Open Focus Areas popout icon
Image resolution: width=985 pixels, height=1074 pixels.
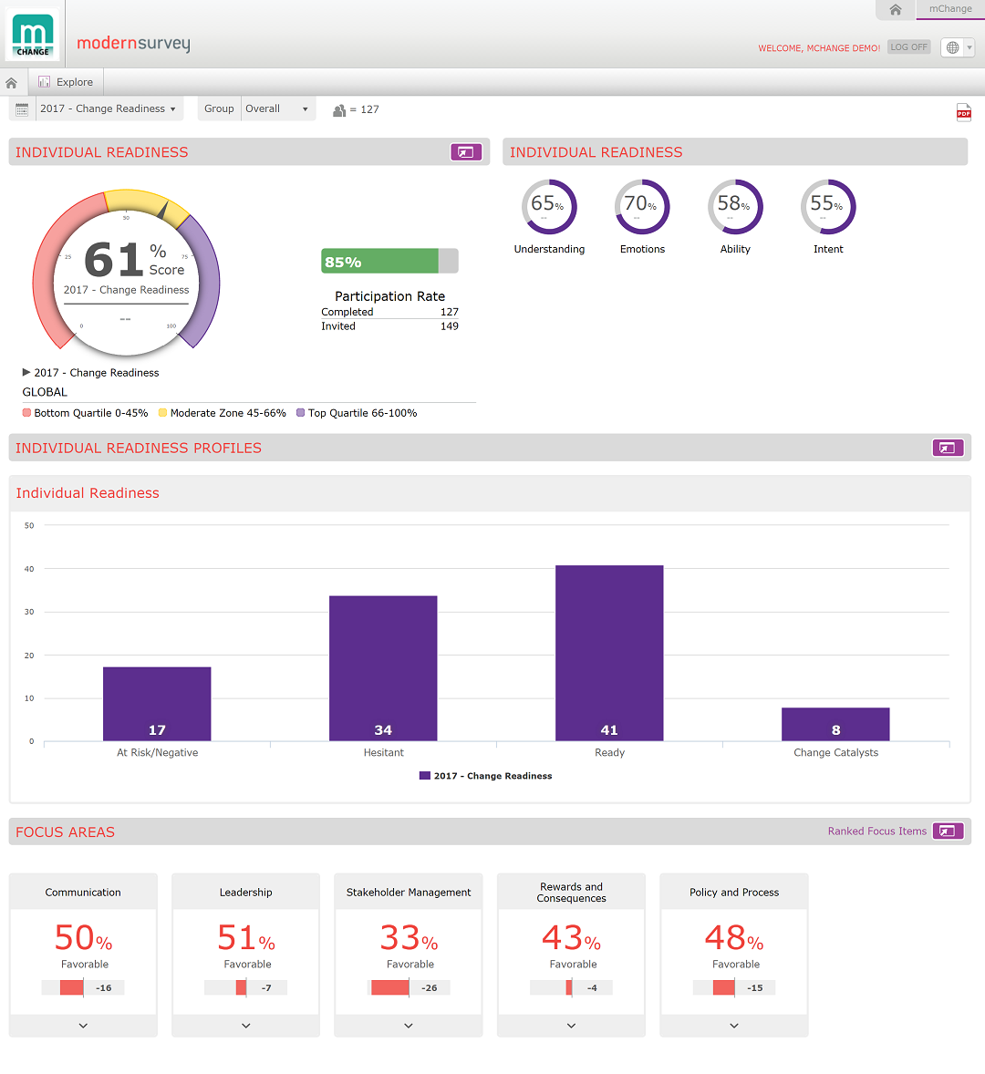click(x=947, y=831)
